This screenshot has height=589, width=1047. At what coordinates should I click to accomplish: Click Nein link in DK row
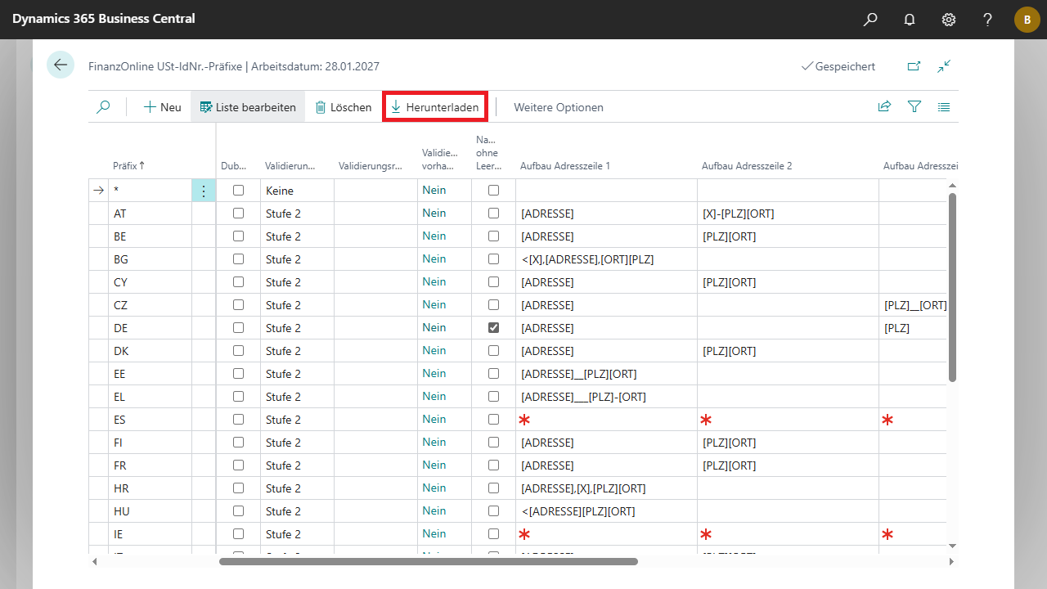434,350
